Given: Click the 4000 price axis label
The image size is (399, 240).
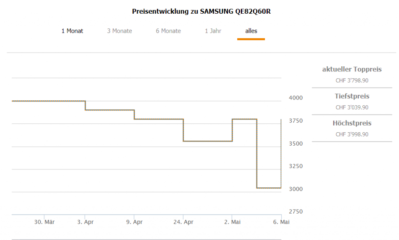Looking at the screenshot, I should pyautogui.click(x=295, y=98).
